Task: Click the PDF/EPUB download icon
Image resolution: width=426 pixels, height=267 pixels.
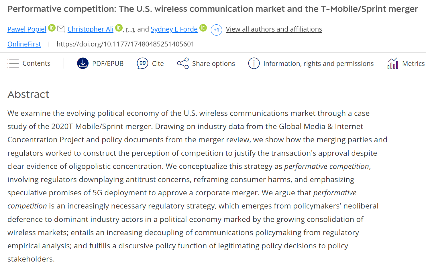Action: 83,63
